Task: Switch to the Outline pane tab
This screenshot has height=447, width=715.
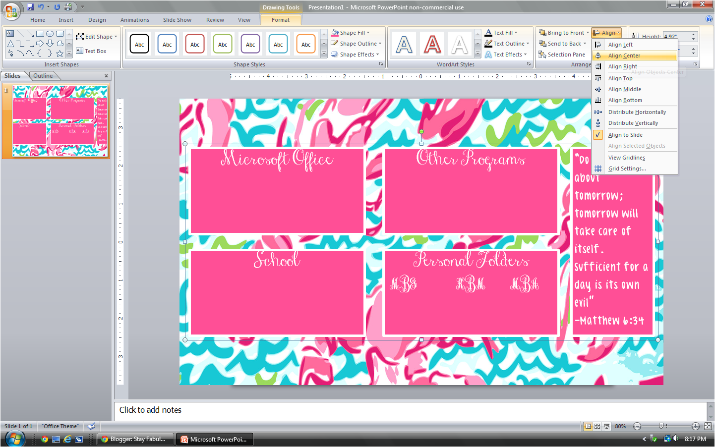Action: (x=43, y=76)
